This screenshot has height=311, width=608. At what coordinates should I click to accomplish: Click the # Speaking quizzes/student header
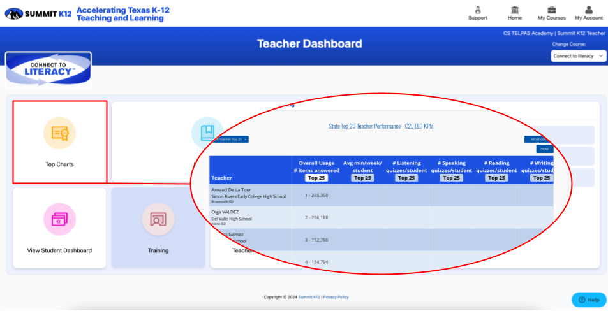point(451,166)
